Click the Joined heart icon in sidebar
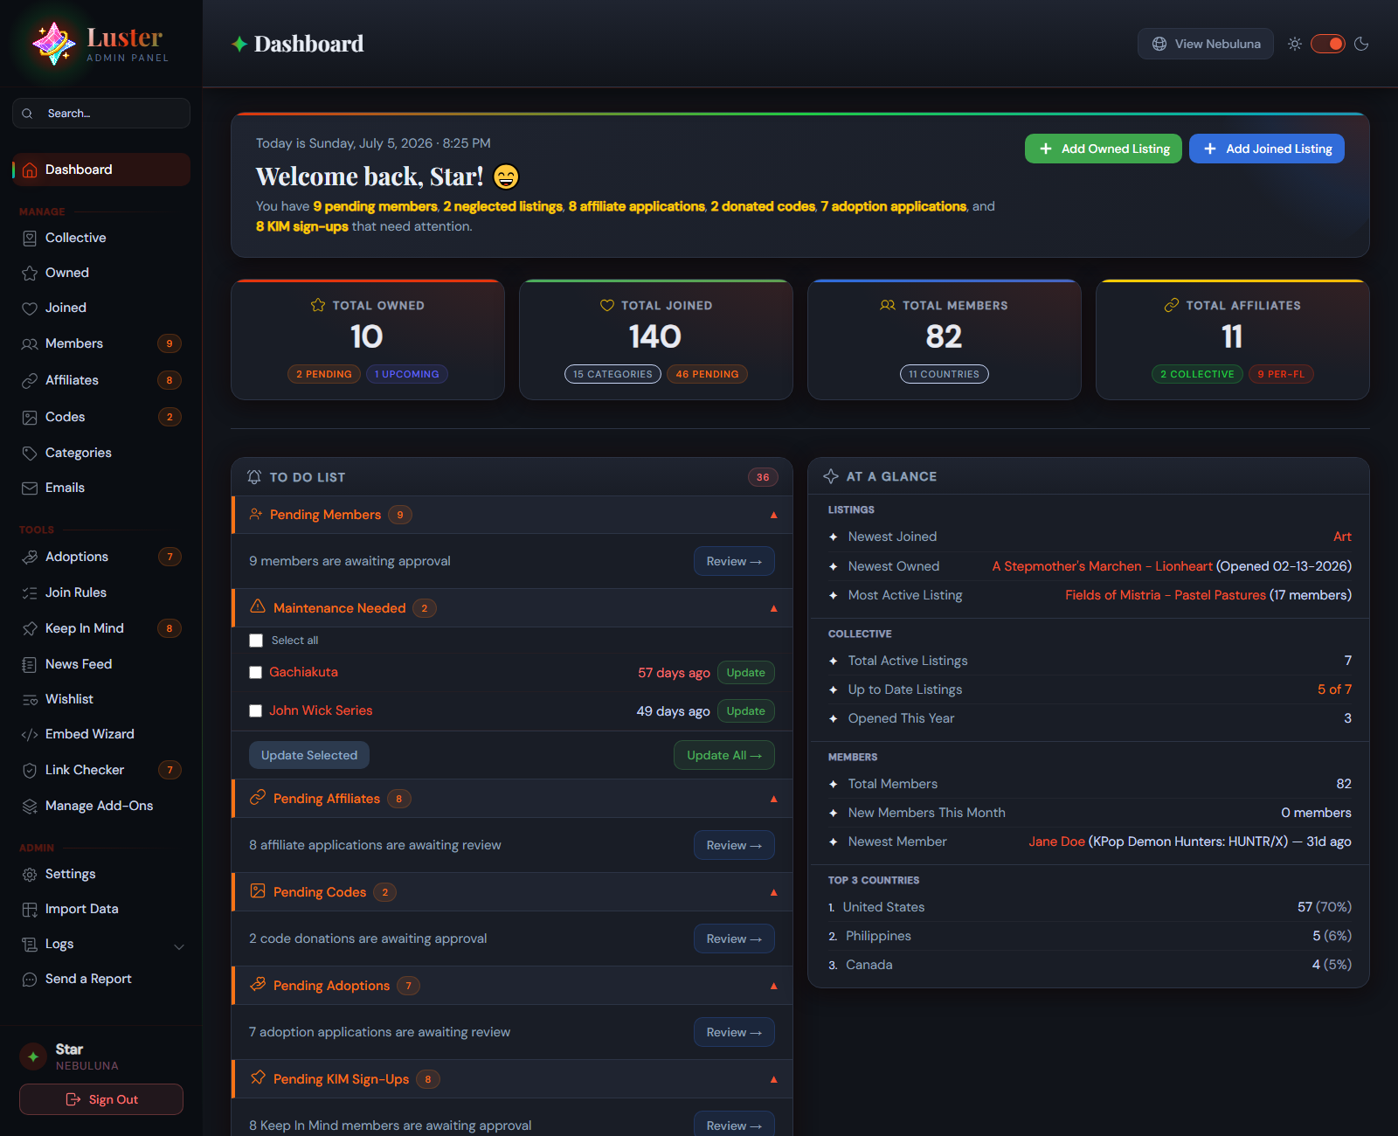Screen dimensions: 1398x1136 30,308
